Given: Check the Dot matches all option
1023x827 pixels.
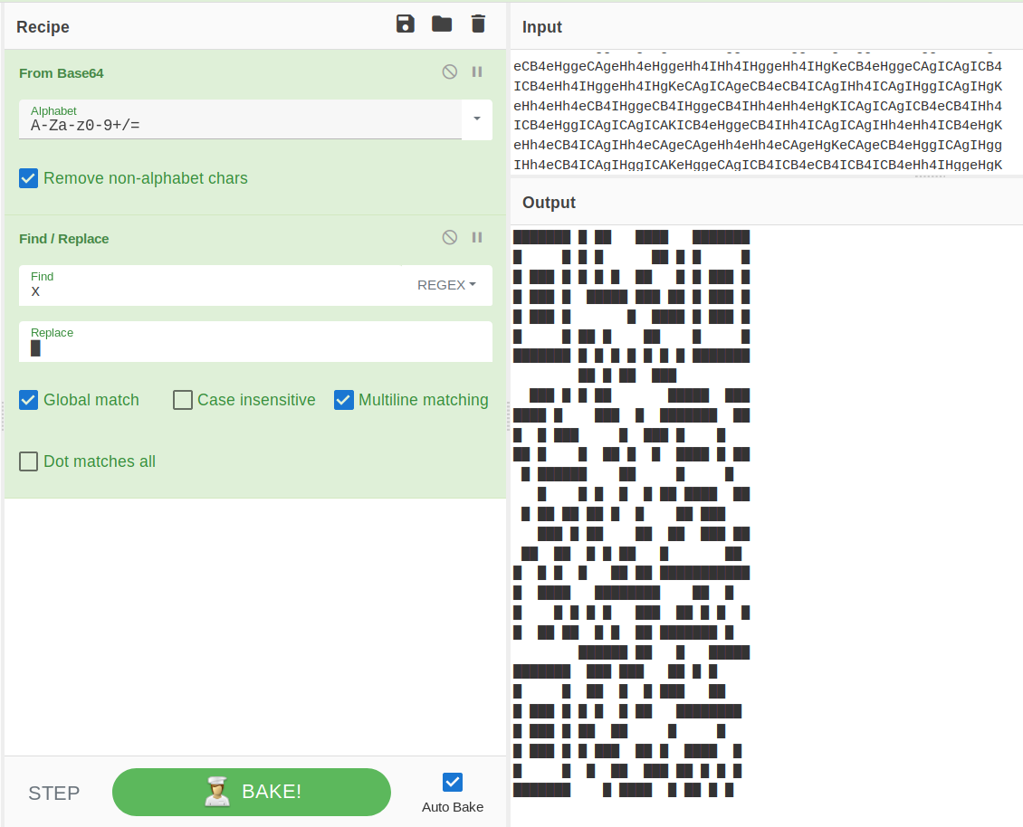Looking at the screenshot, I should coord(28,461).
